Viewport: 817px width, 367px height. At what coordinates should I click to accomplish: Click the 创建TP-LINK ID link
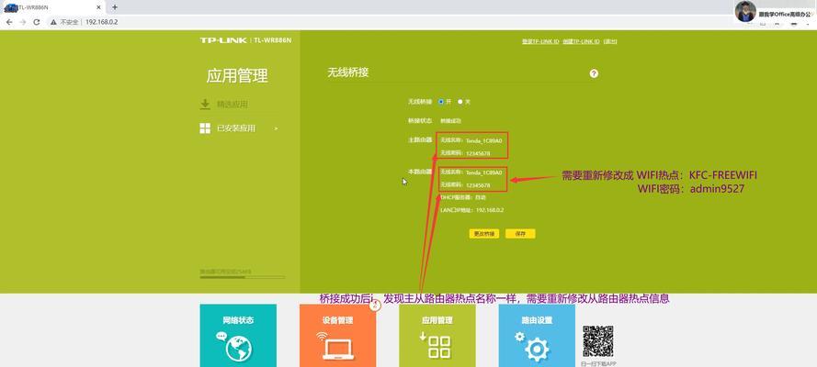pos(581,41)
